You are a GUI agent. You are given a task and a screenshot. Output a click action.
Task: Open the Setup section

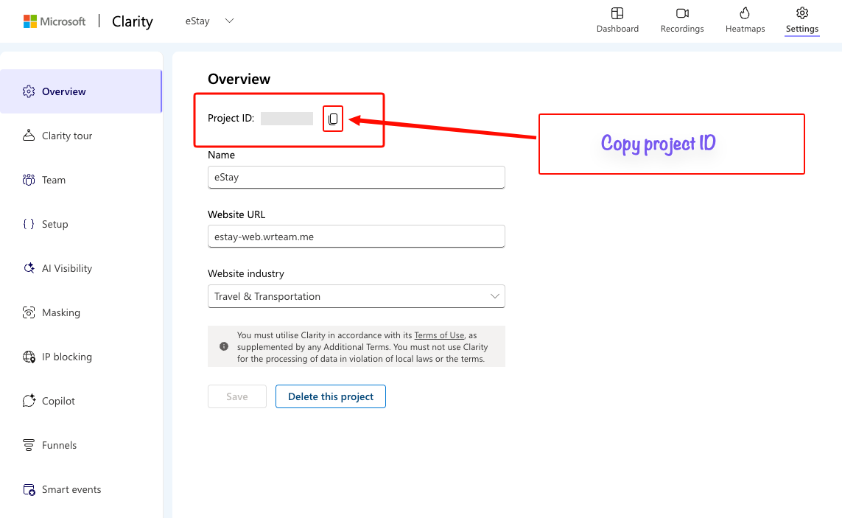[x=80, y=224]
